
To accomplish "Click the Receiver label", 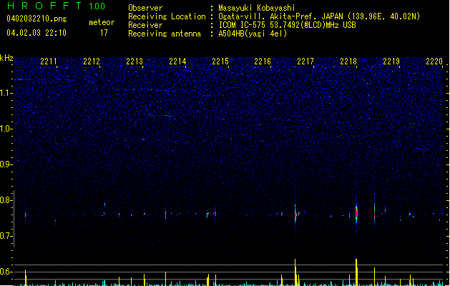I will (x=145, y=25).
